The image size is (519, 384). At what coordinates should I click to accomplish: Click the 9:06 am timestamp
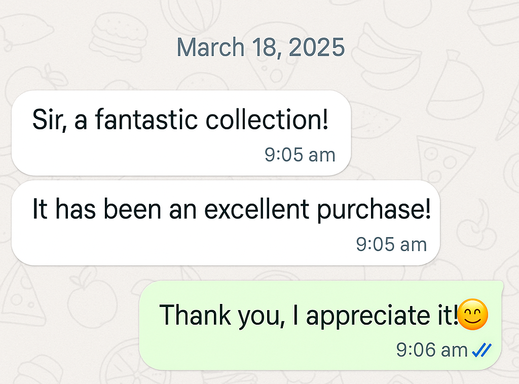click(432, 350)
